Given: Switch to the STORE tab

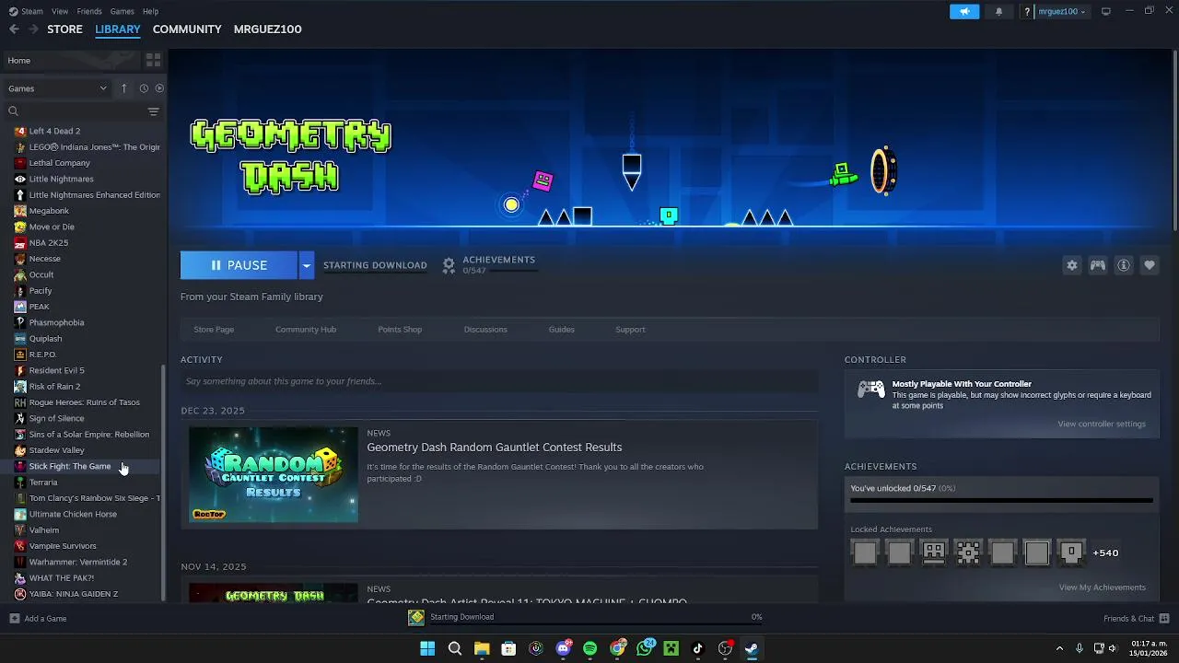Looking at the screenshot, I should click(64, 29).
